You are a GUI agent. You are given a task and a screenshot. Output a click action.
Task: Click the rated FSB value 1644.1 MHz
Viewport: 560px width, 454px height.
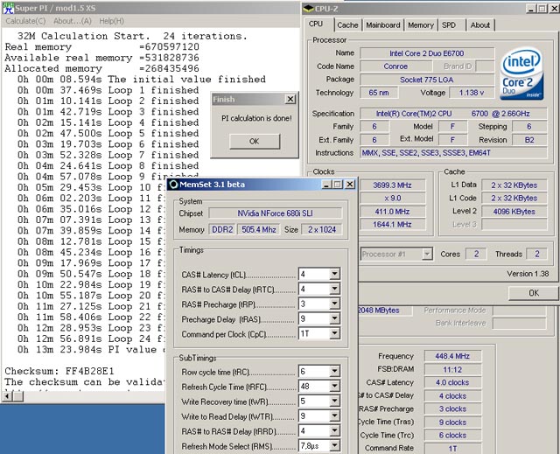click(x=392, y=225)
